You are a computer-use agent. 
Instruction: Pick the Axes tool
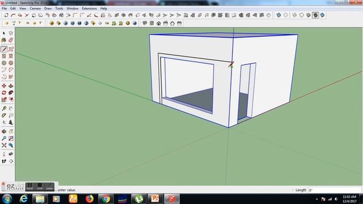coord(4,122)
